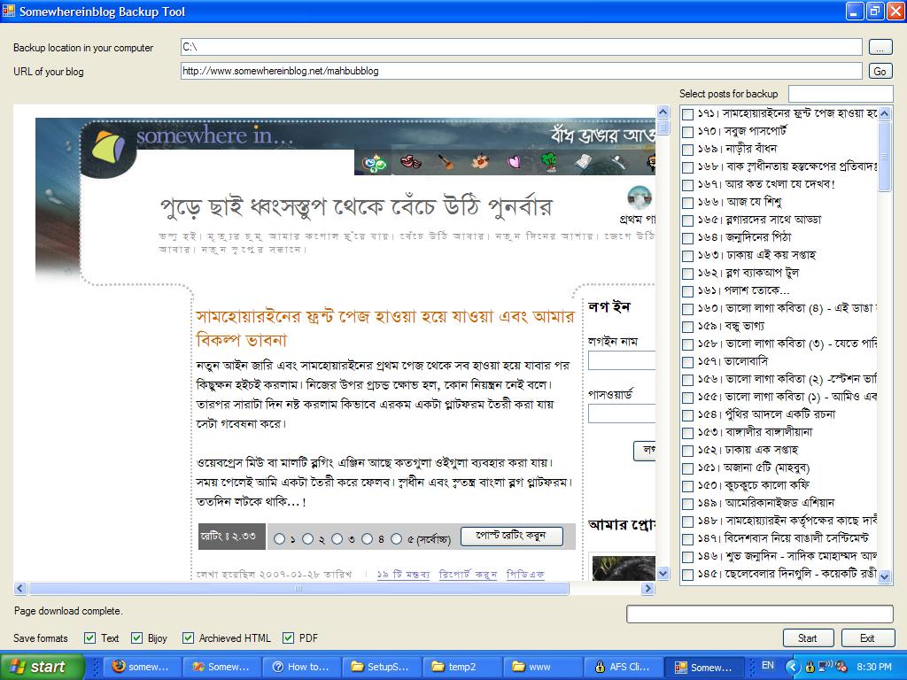Viewport: 907px width, 680px height.
Task: Check post ১৬৯ নাড়ীর বাঁধন checkbox
Action: (x=687, y=150)
